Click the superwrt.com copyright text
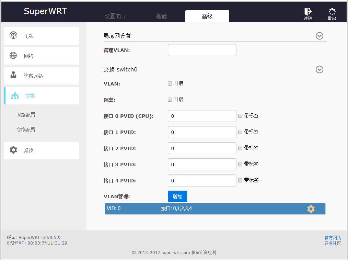348x260 pixels. click(174, 253)
